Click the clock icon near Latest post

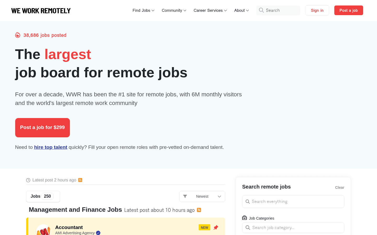(28, 180)
